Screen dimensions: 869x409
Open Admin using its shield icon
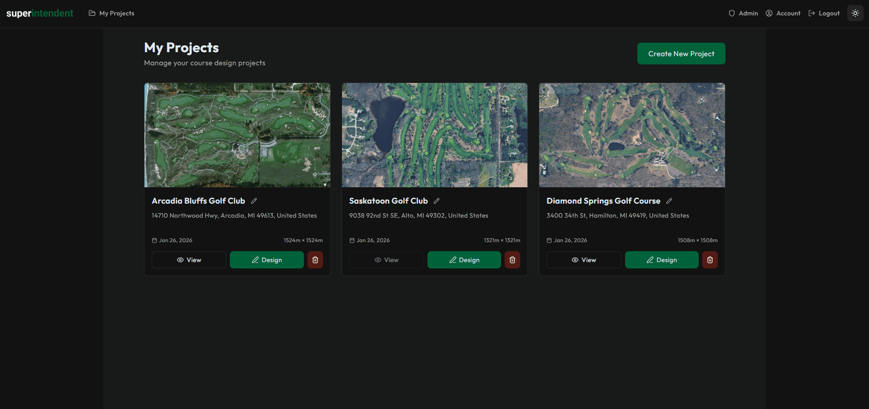(731, 13)
